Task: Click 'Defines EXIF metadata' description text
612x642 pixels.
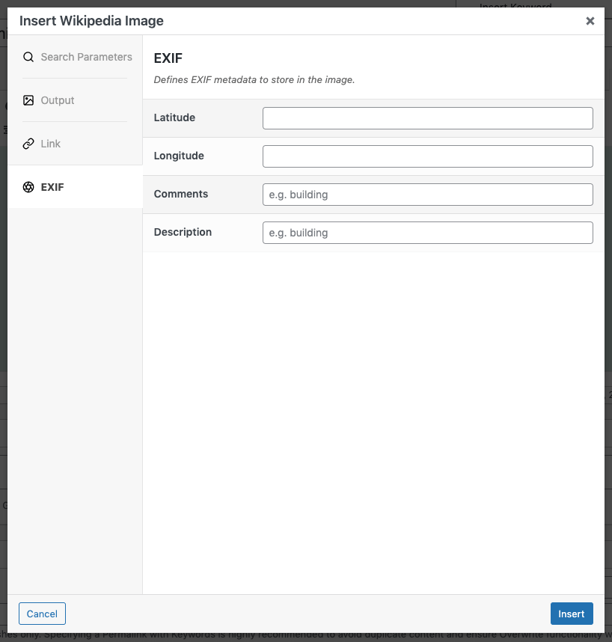Action: pyautogui.click(x=254, y=79)
